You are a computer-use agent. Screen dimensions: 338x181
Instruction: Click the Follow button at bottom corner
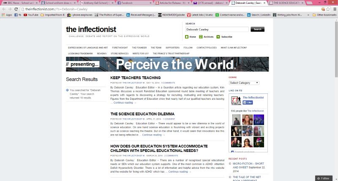coord(323,178)
